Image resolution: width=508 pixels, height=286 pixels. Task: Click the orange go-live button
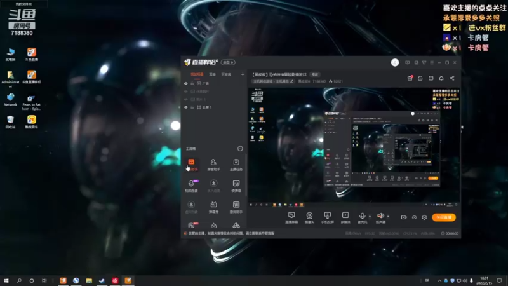click(444, 217)
